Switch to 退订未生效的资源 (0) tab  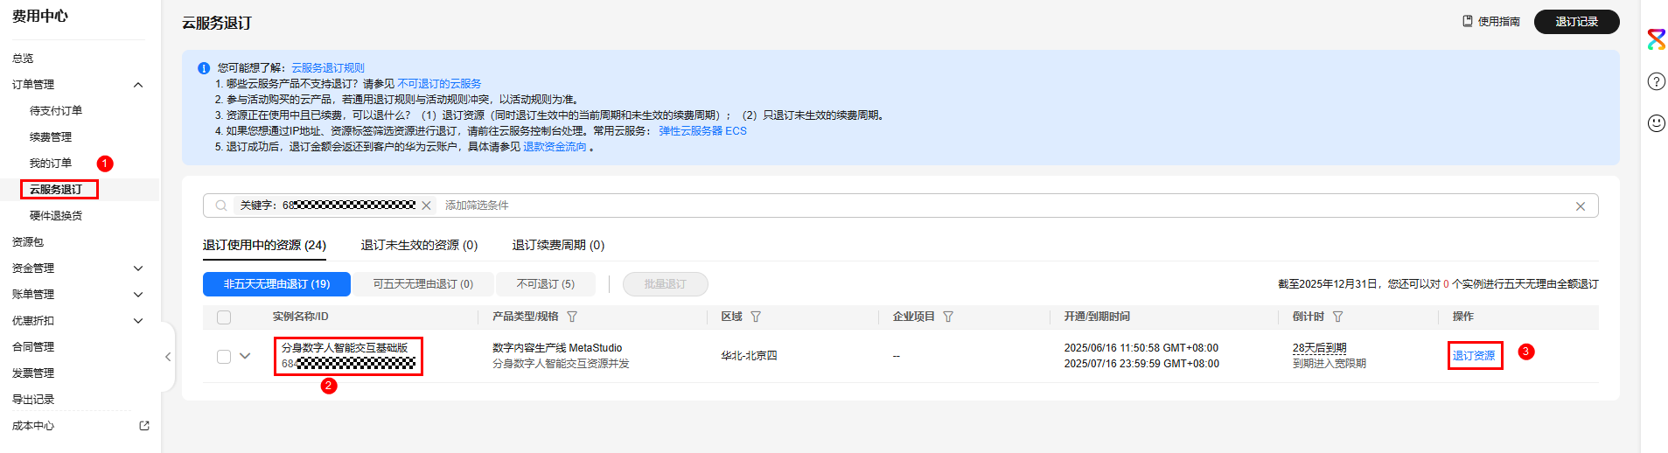click(x=419, y=245)
